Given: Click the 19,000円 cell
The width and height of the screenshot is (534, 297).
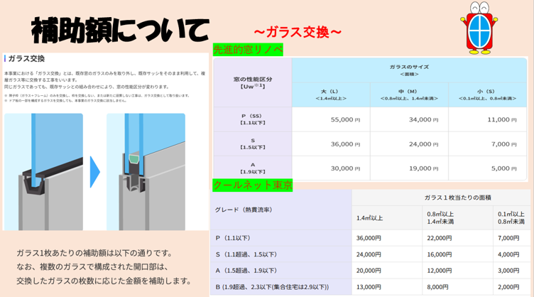Looking at the screenshot, I should (x=409, y=168).
